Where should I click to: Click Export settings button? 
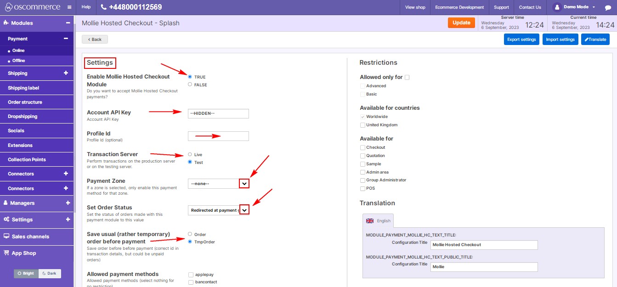click(521, 39)
